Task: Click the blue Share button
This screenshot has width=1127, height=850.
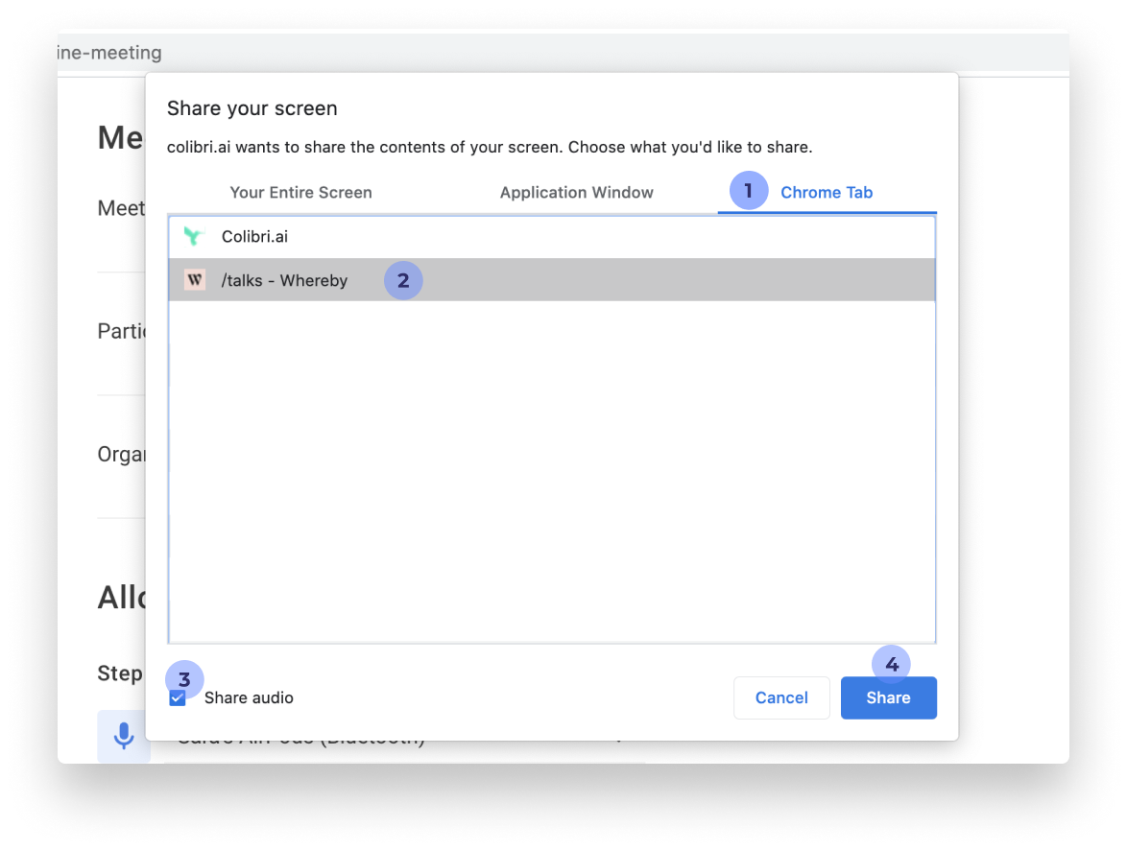Action: [x=888, y=697]
